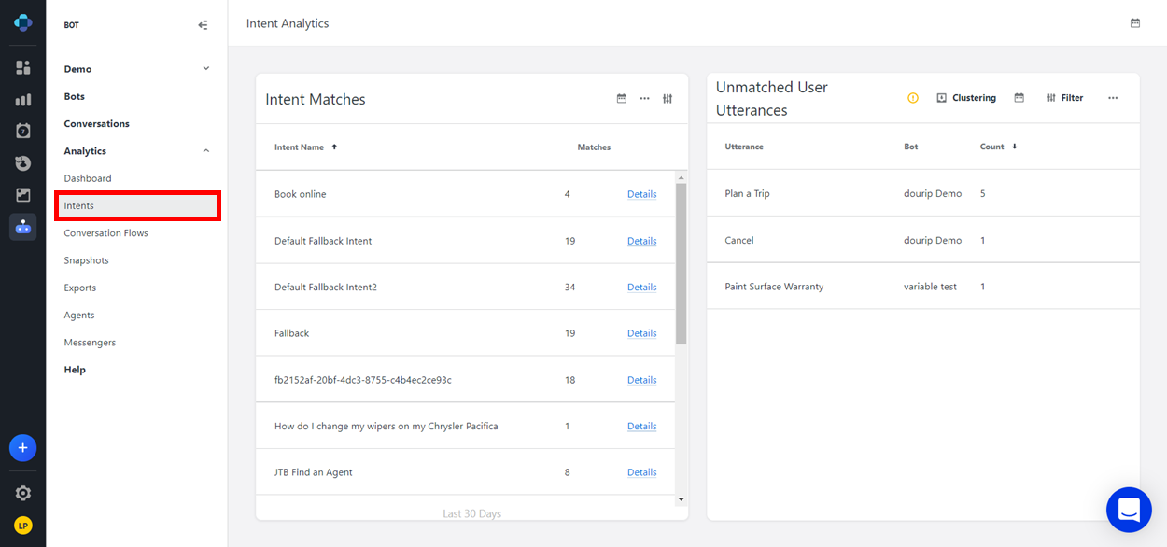
Task: Collapse the BOT sidebar panel
Action: 203,25
